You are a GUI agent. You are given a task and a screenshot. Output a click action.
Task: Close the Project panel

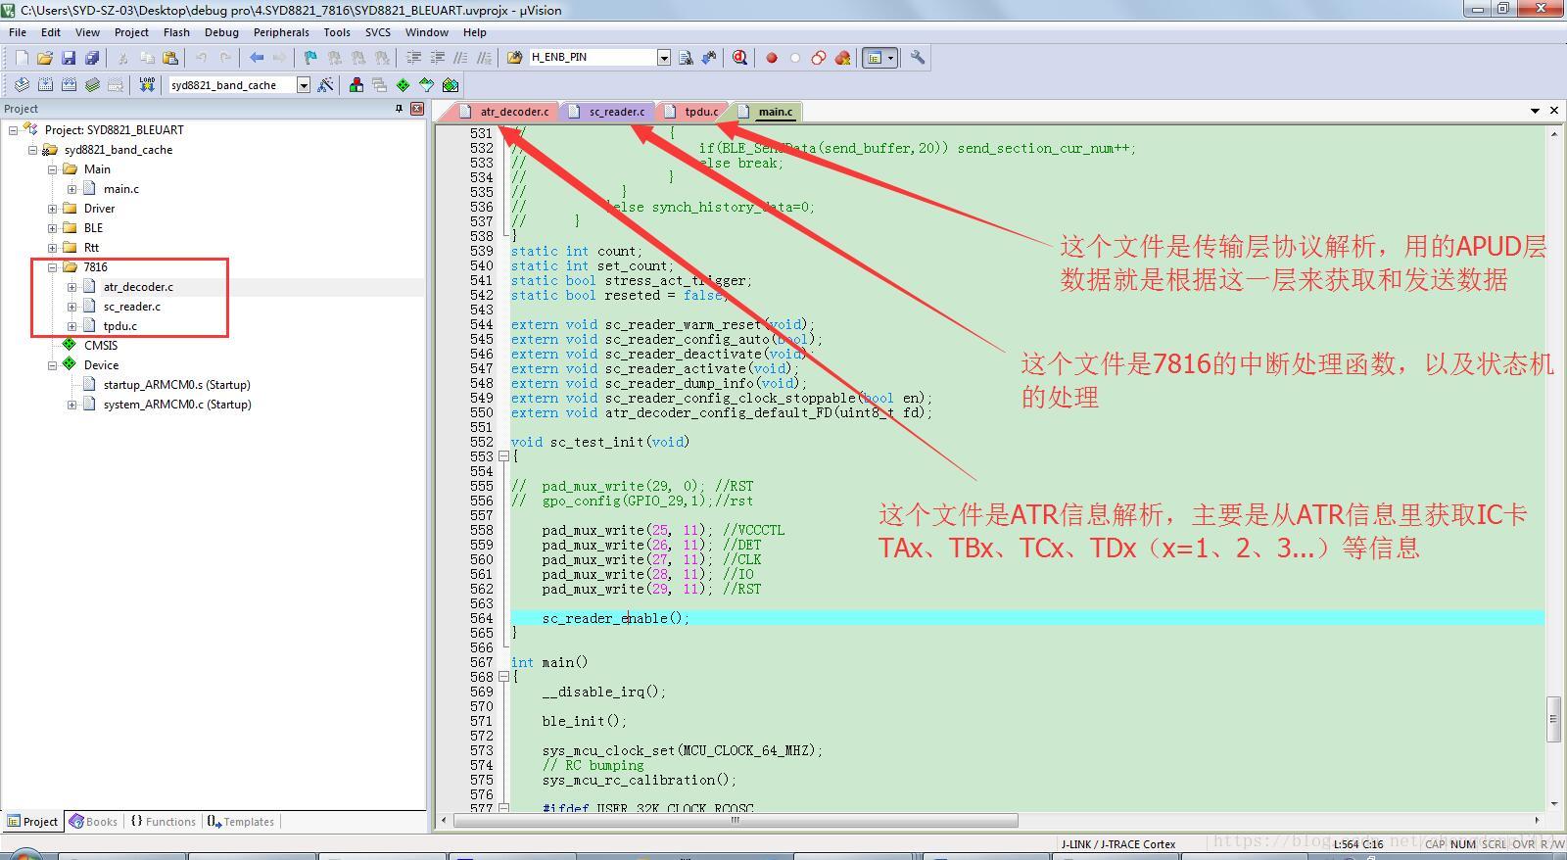[417, 109]
